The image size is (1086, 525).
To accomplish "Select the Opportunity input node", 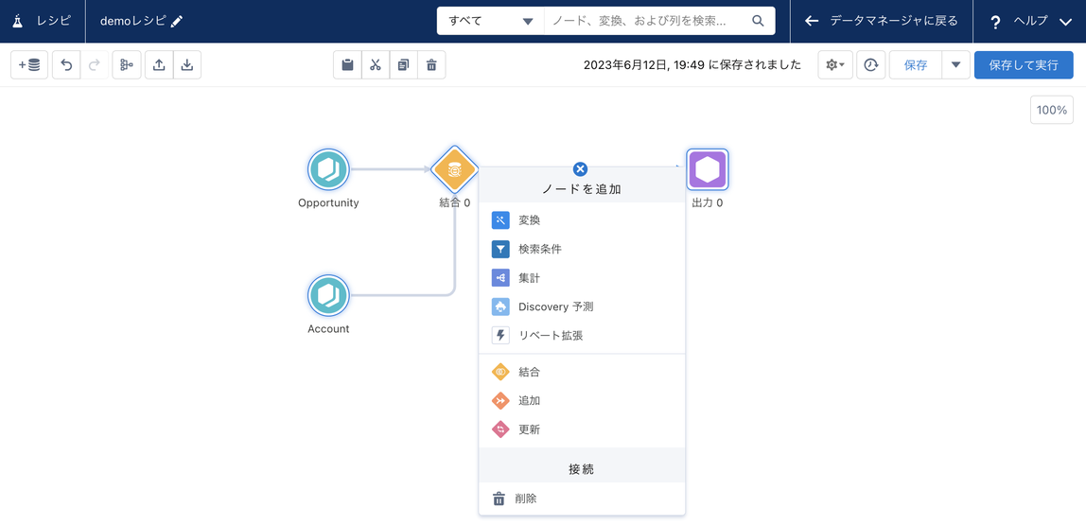I will pyautogui.click(x=328, y=169).
